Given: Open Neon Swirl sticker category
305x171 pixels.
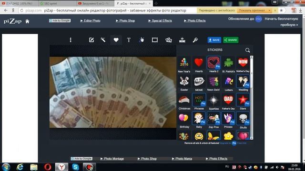Looking at the screenshot, I should [x=213, y=83].
